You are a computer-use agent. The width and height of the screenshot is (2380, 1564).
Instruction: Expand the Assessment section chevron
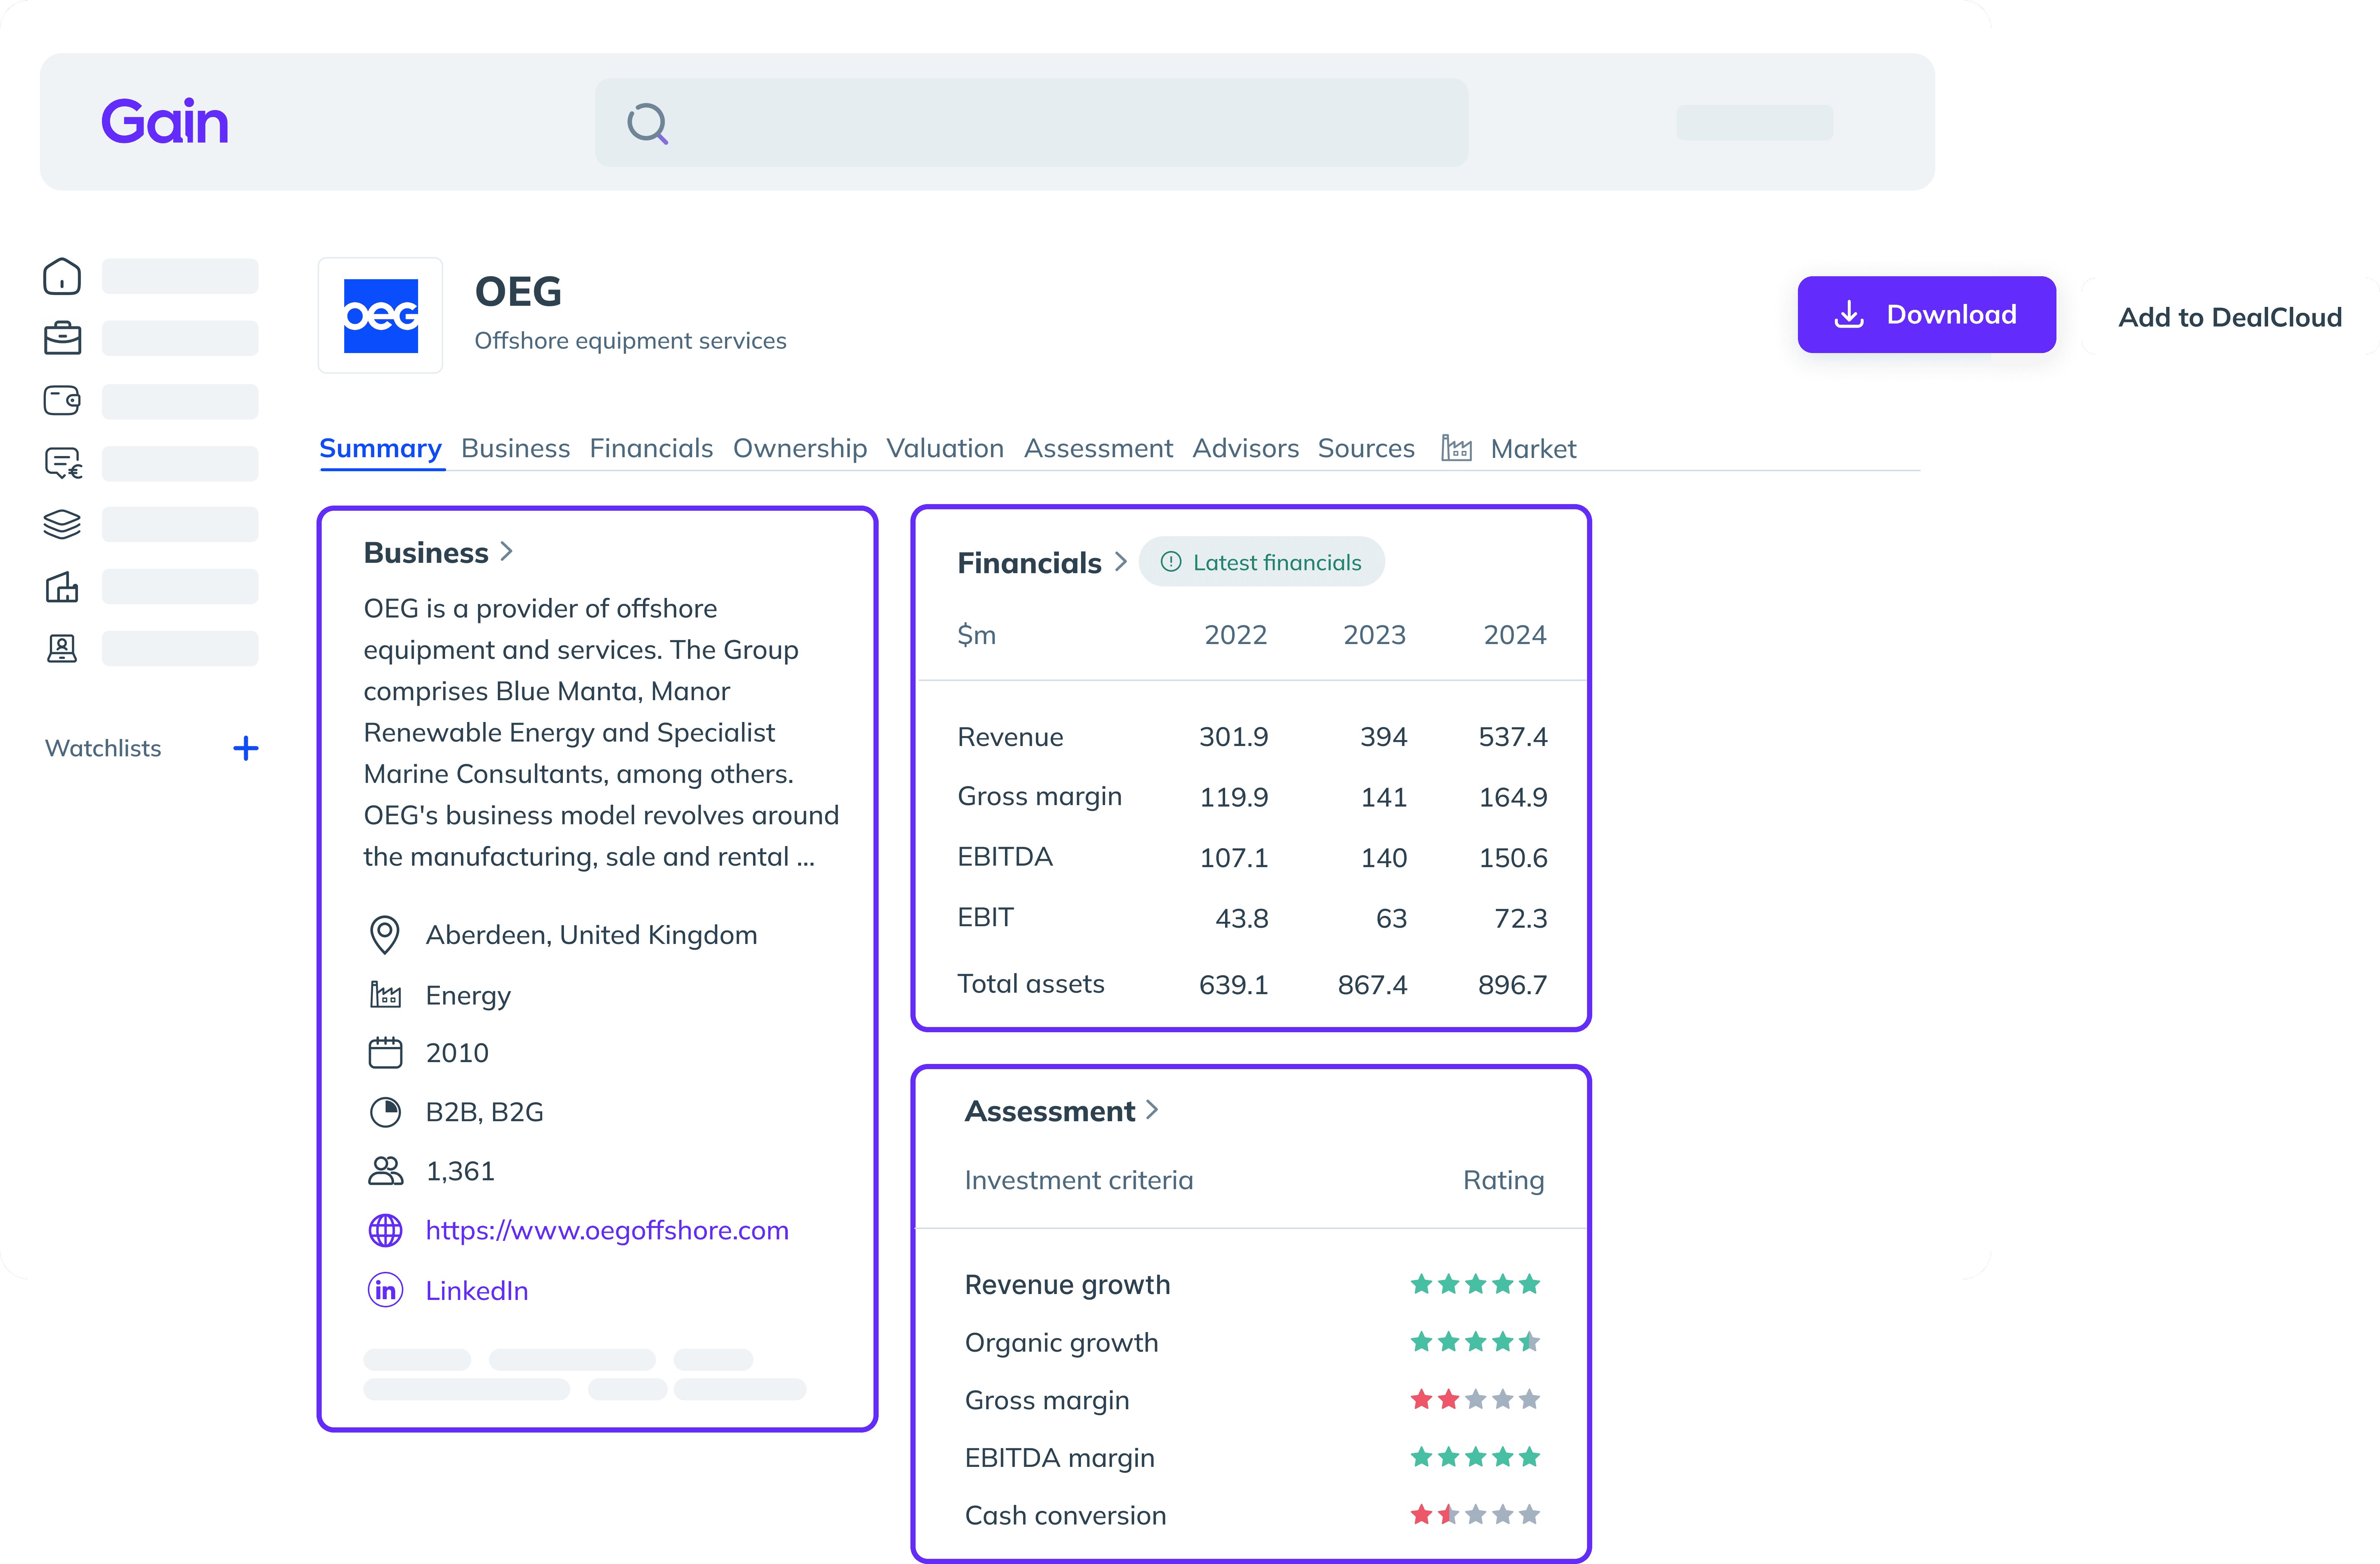pos(1152,1110)
